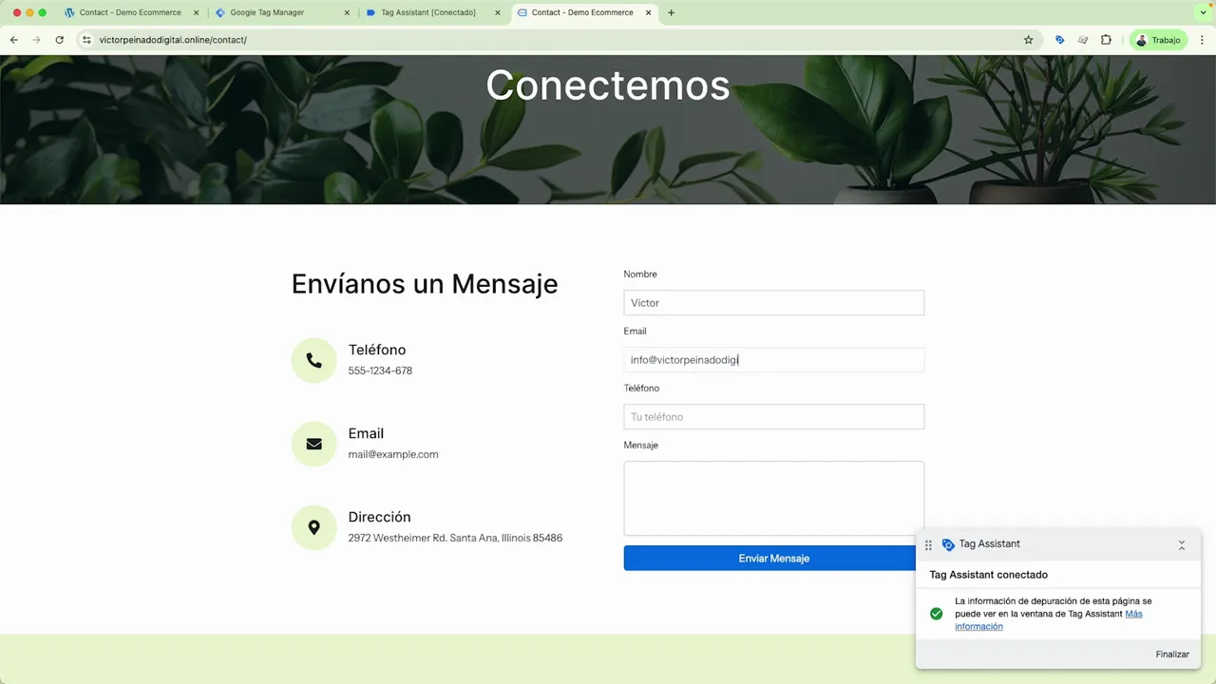Click the back navigation arrow
Screen dimensions: 1216x684
[12, 40]
